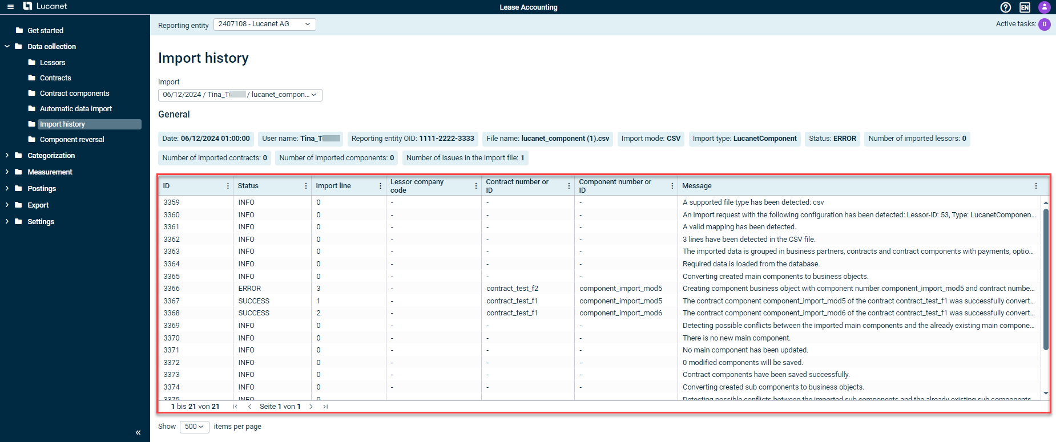Image resolution: width=1056 pixels, height=442 pixels.
Task: Click the Lucanet logo
Action: click(45, 6)
